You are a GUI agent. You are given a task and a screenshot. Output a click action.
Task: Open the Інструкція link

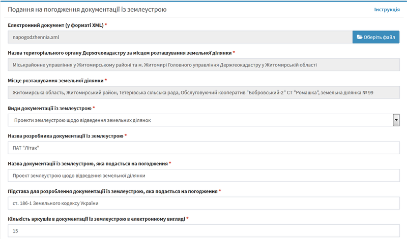387,10
